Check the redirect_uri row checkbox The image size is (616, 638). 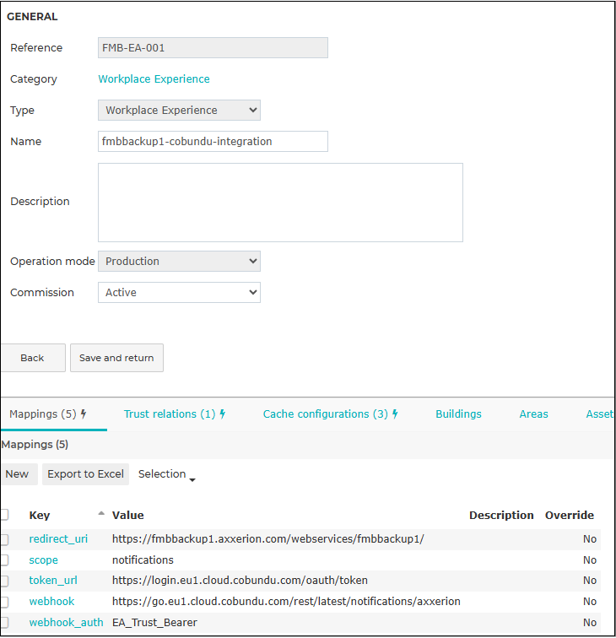(4, 539)
